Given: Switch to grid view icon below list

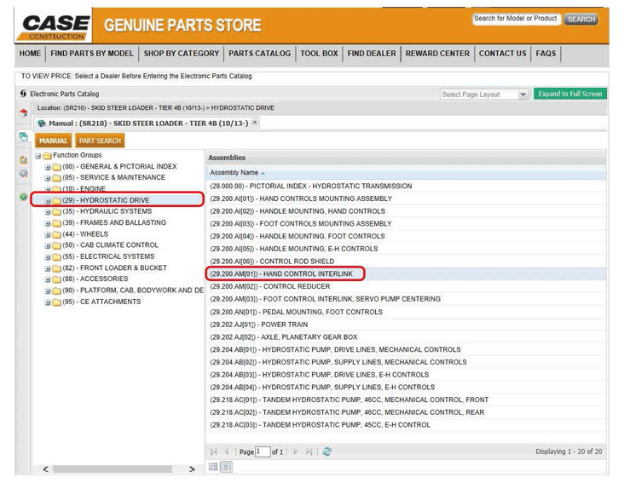Looking at the screenshot, I should [214, 467].
